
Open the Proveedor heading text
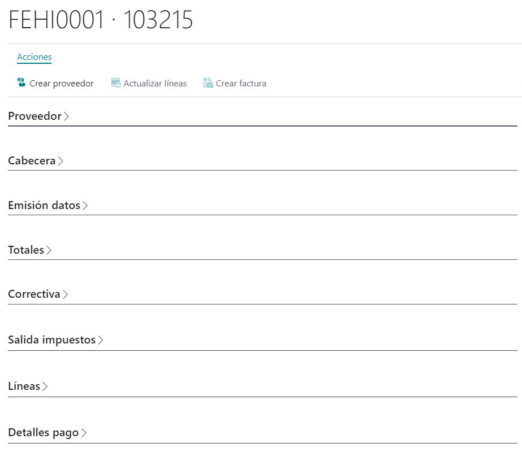point(34,116)
